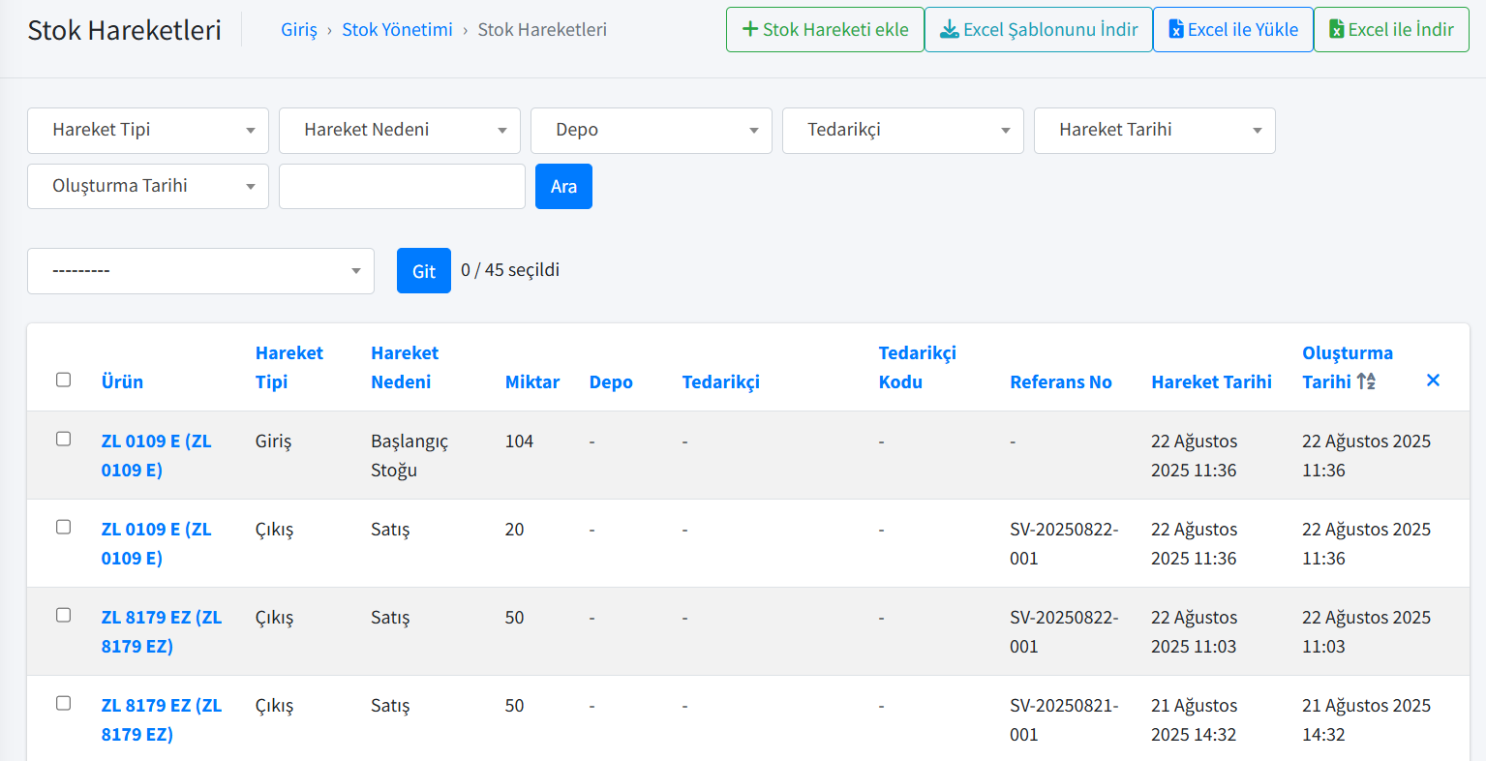Image resolution: width=1486 pixels, height=761 pixels.
Task: Toggle the select-all checkbox in table header
Action: [x=64, y=380]
